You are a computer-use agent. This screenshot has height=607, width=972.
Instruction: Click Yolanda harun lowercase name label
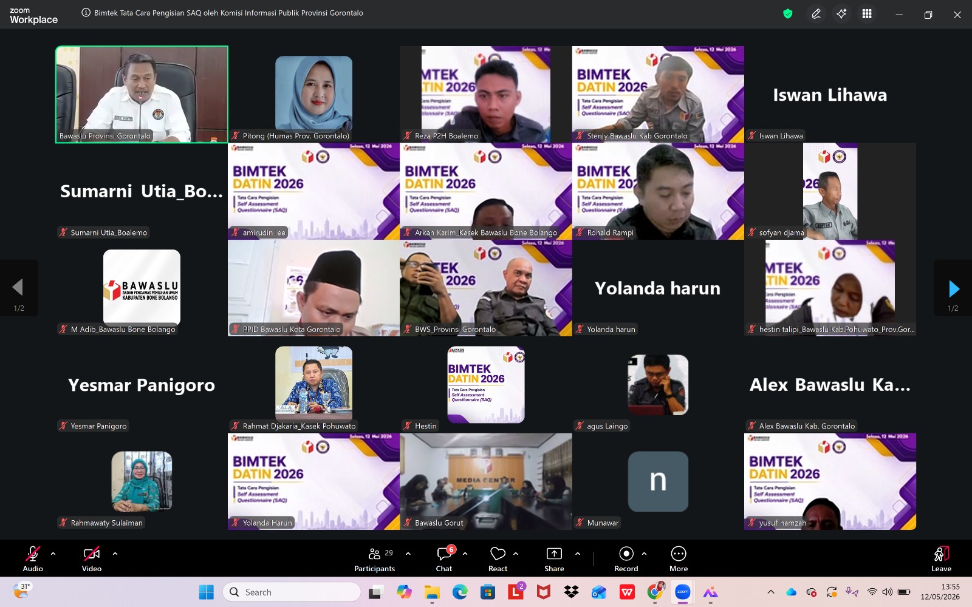pyautogui.click(x=611, y=330)
